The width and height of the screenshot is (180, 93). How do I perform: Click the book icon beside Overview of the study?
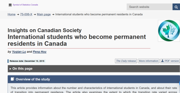click(x=12, y=79)
